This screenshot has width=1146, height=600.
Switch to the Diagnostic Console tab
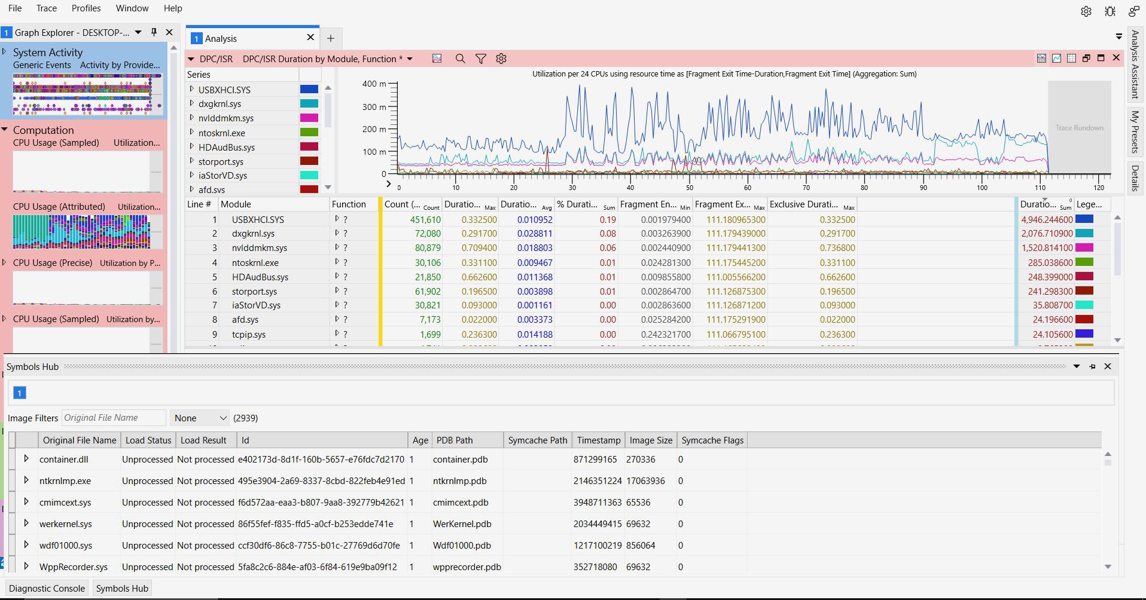pos(47,588)
